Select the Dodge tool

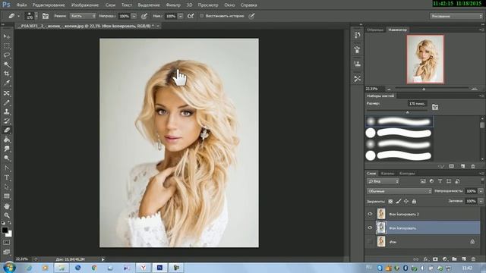coord(7,158)
